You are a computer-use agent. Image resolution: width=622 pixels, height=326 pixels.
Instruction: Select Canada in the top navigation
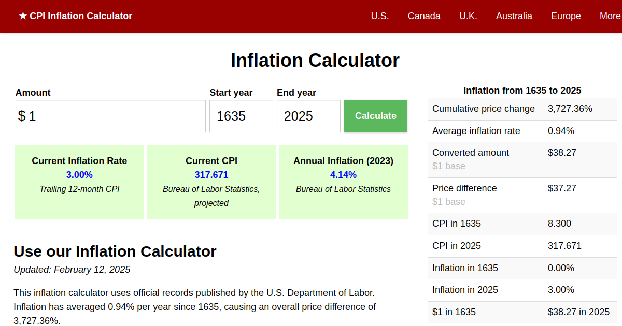[423, 16]
